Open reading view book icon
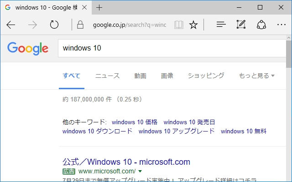This screenshot has height=182, width=292. pyautogui.click(x=179, y=25)
